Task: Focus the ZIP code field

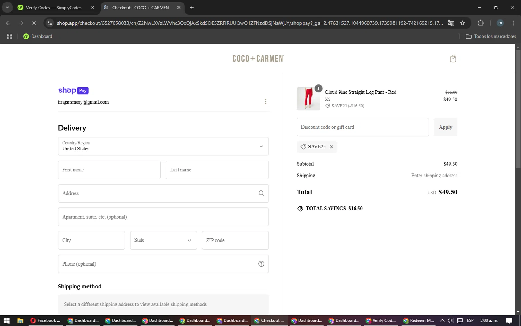Action: pos(235,240)
